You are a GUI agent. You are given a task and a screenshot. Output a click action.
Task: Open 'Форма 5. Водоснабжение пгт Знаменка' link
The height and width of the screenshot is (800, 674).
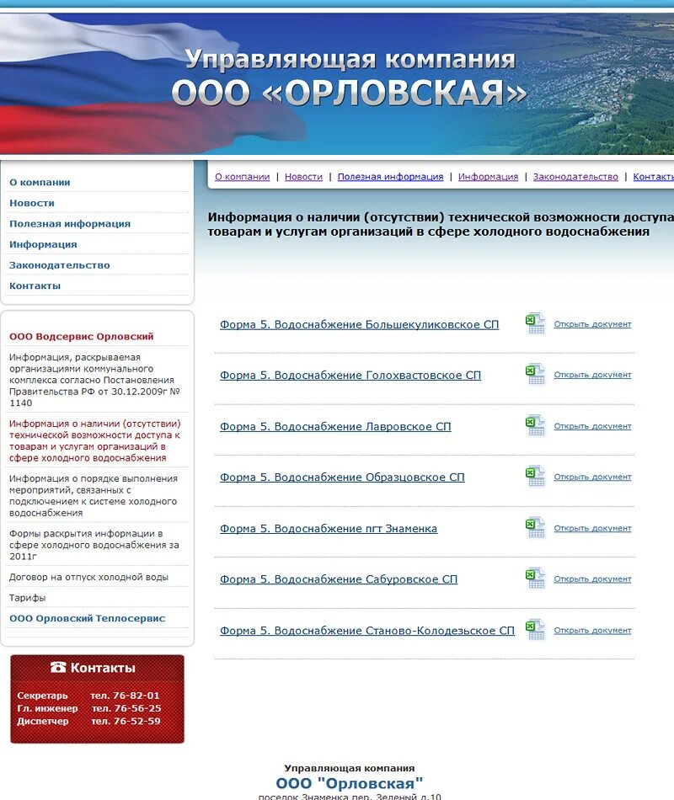point(329,529)
